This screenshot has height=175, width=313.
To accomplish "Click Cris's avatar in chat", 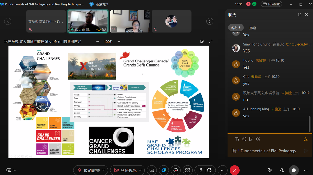I will coord(236,80).
